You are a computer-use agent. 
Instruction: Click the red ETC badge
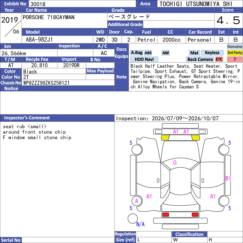click(219, 59)
